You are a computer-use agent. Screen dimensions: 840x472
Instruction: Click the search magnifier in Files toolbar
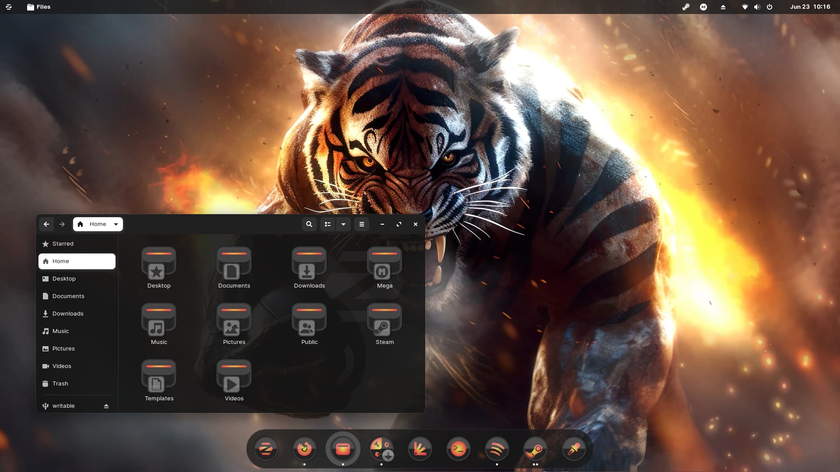tap(309, 224)
